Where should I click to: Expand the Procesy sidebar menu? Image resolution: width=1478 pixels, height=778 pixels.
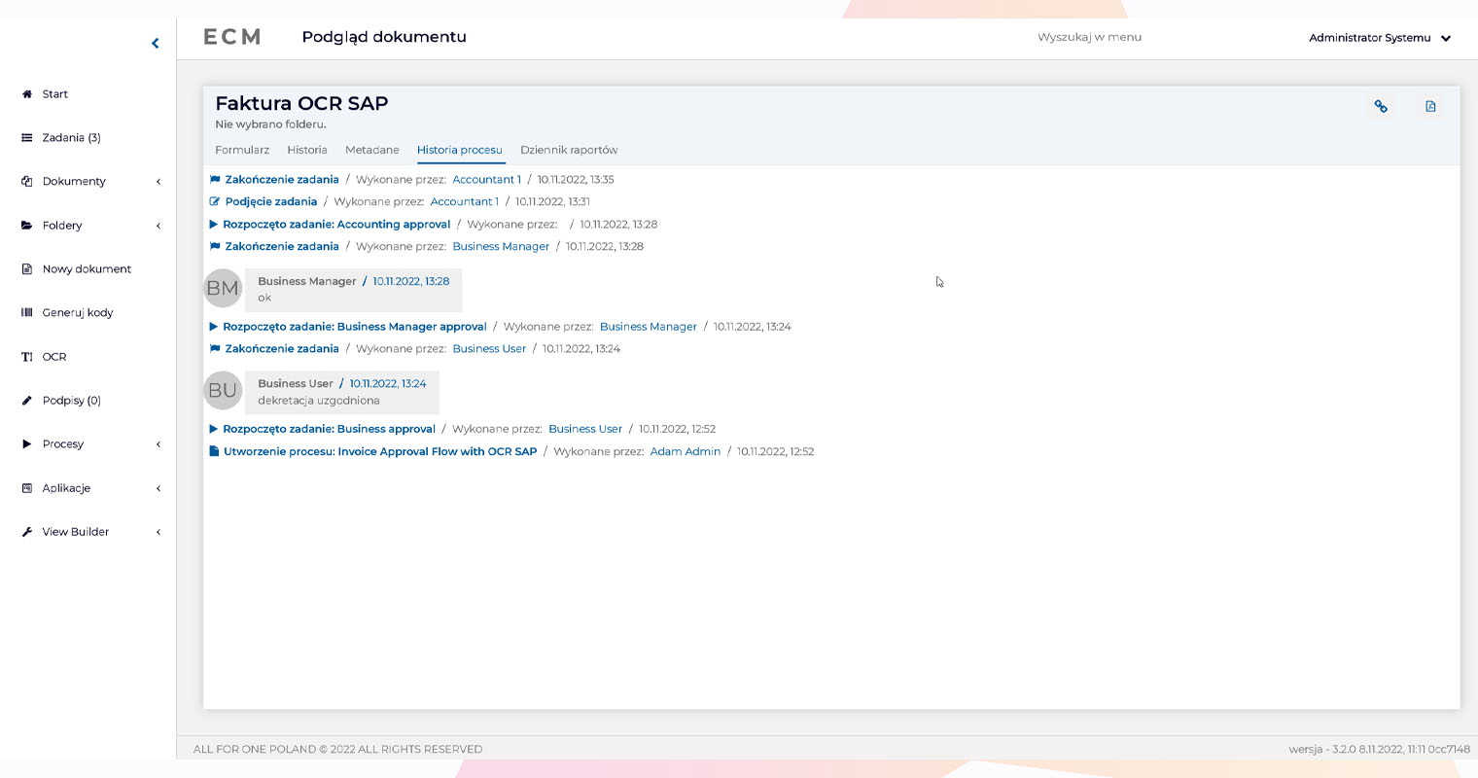(x=158, y=444)
